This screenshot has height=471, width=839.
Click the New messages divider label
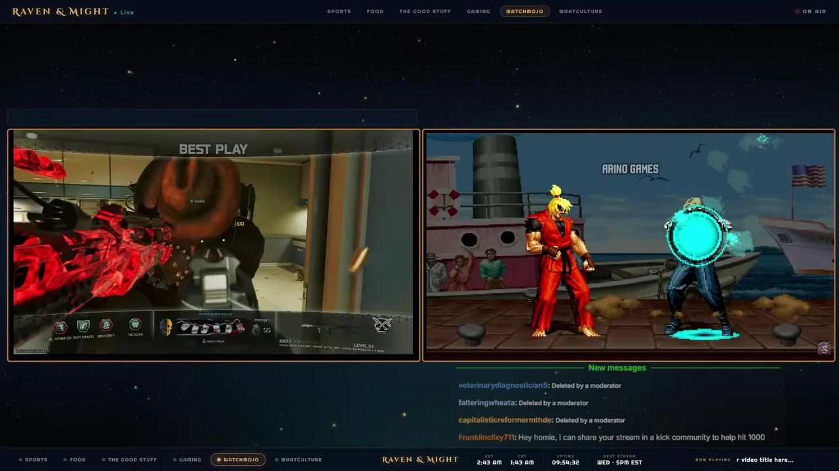point(617,368)
